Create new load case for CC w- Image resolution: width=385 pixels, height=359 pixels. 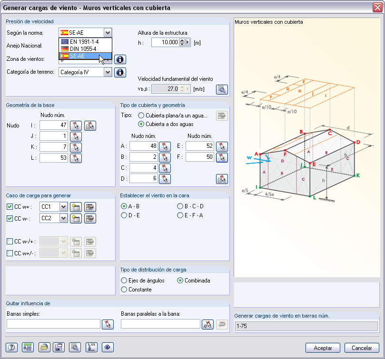76,218
